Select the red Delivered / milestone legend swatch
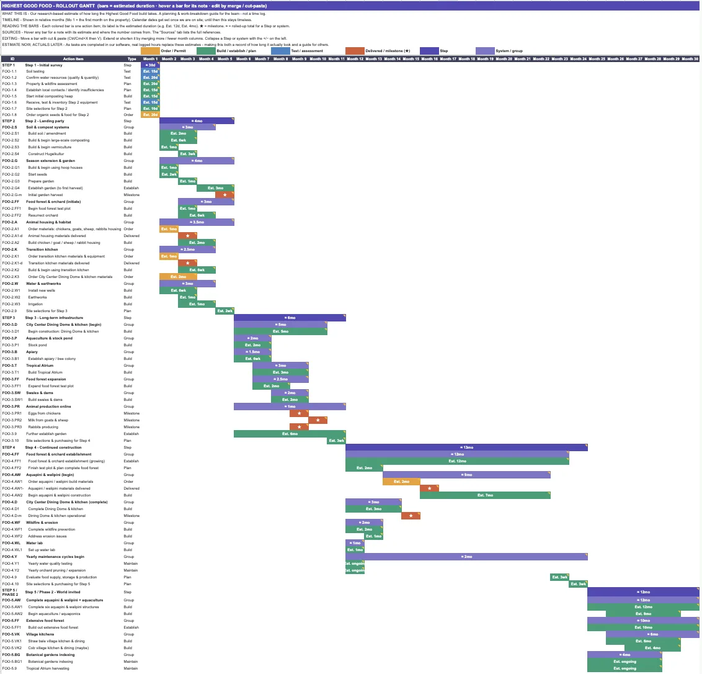The height and width of the screenshot is (674, 702). 355,51
